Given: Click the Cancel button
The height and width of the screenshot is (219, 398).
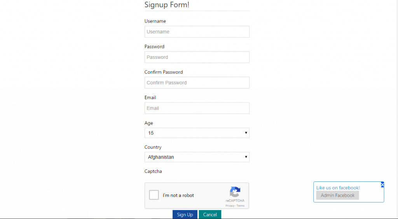Looking at the screenshot, I should coord(210,214).
